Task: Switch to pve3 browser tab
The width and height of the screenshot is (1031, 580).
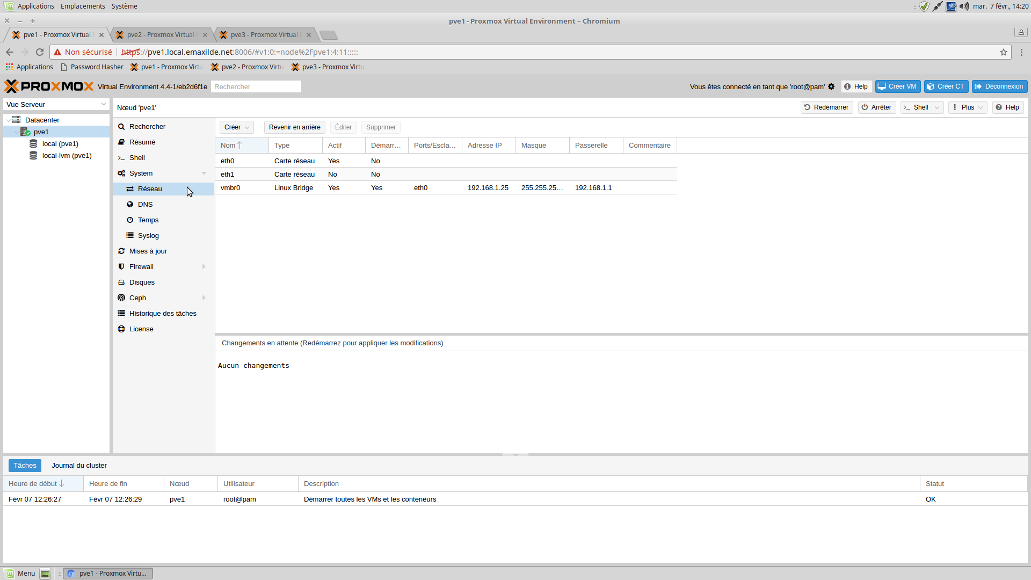Action: coord(266,35)
